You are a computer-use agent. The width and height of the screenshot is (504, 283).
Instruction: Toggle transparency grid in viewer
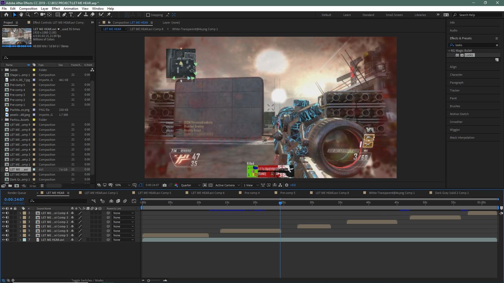click(x=210, y=185)
